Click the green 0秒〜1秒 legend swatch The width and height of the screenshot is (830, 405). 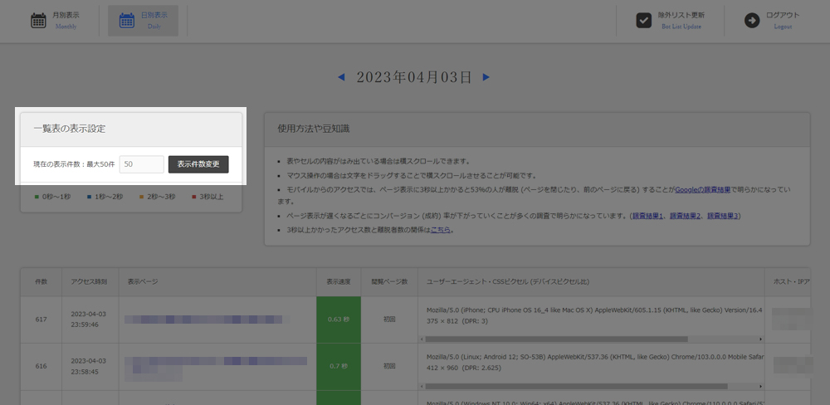coord(37,197)
